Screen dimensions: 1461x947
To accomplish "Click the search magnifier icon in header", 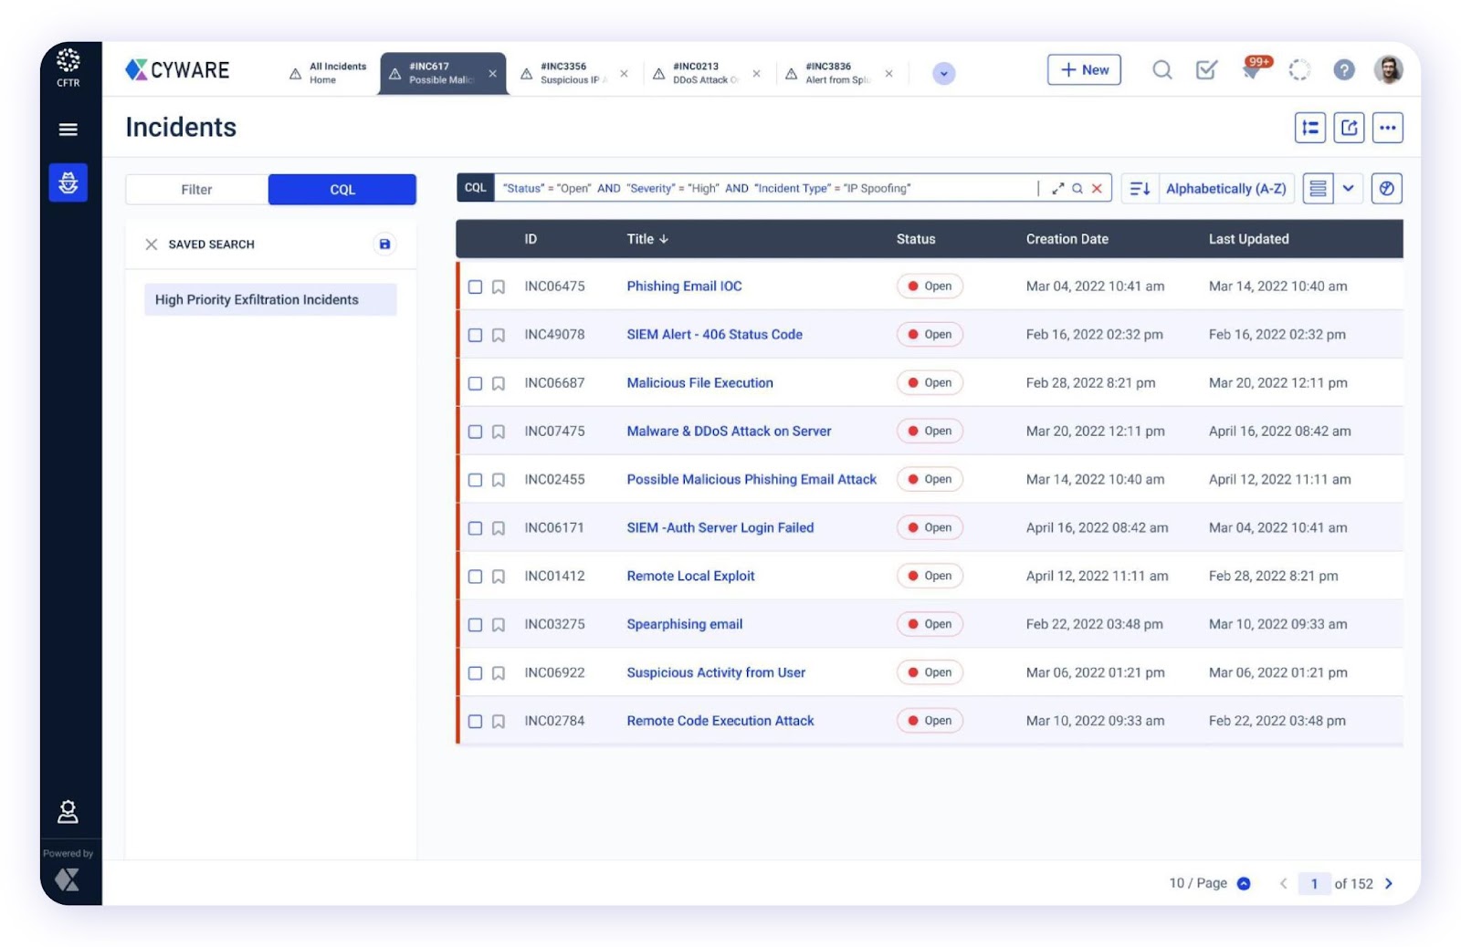I will point(1161,70).
